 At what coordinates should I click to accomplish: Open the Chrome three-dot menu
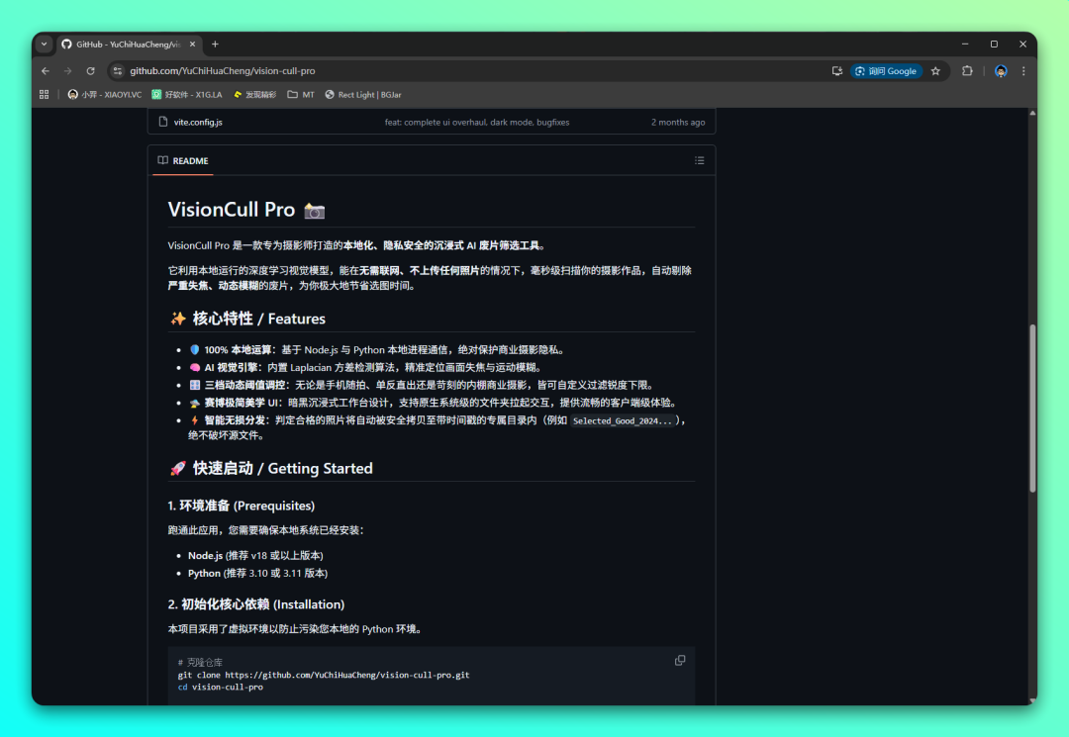tap(1023, 71)
